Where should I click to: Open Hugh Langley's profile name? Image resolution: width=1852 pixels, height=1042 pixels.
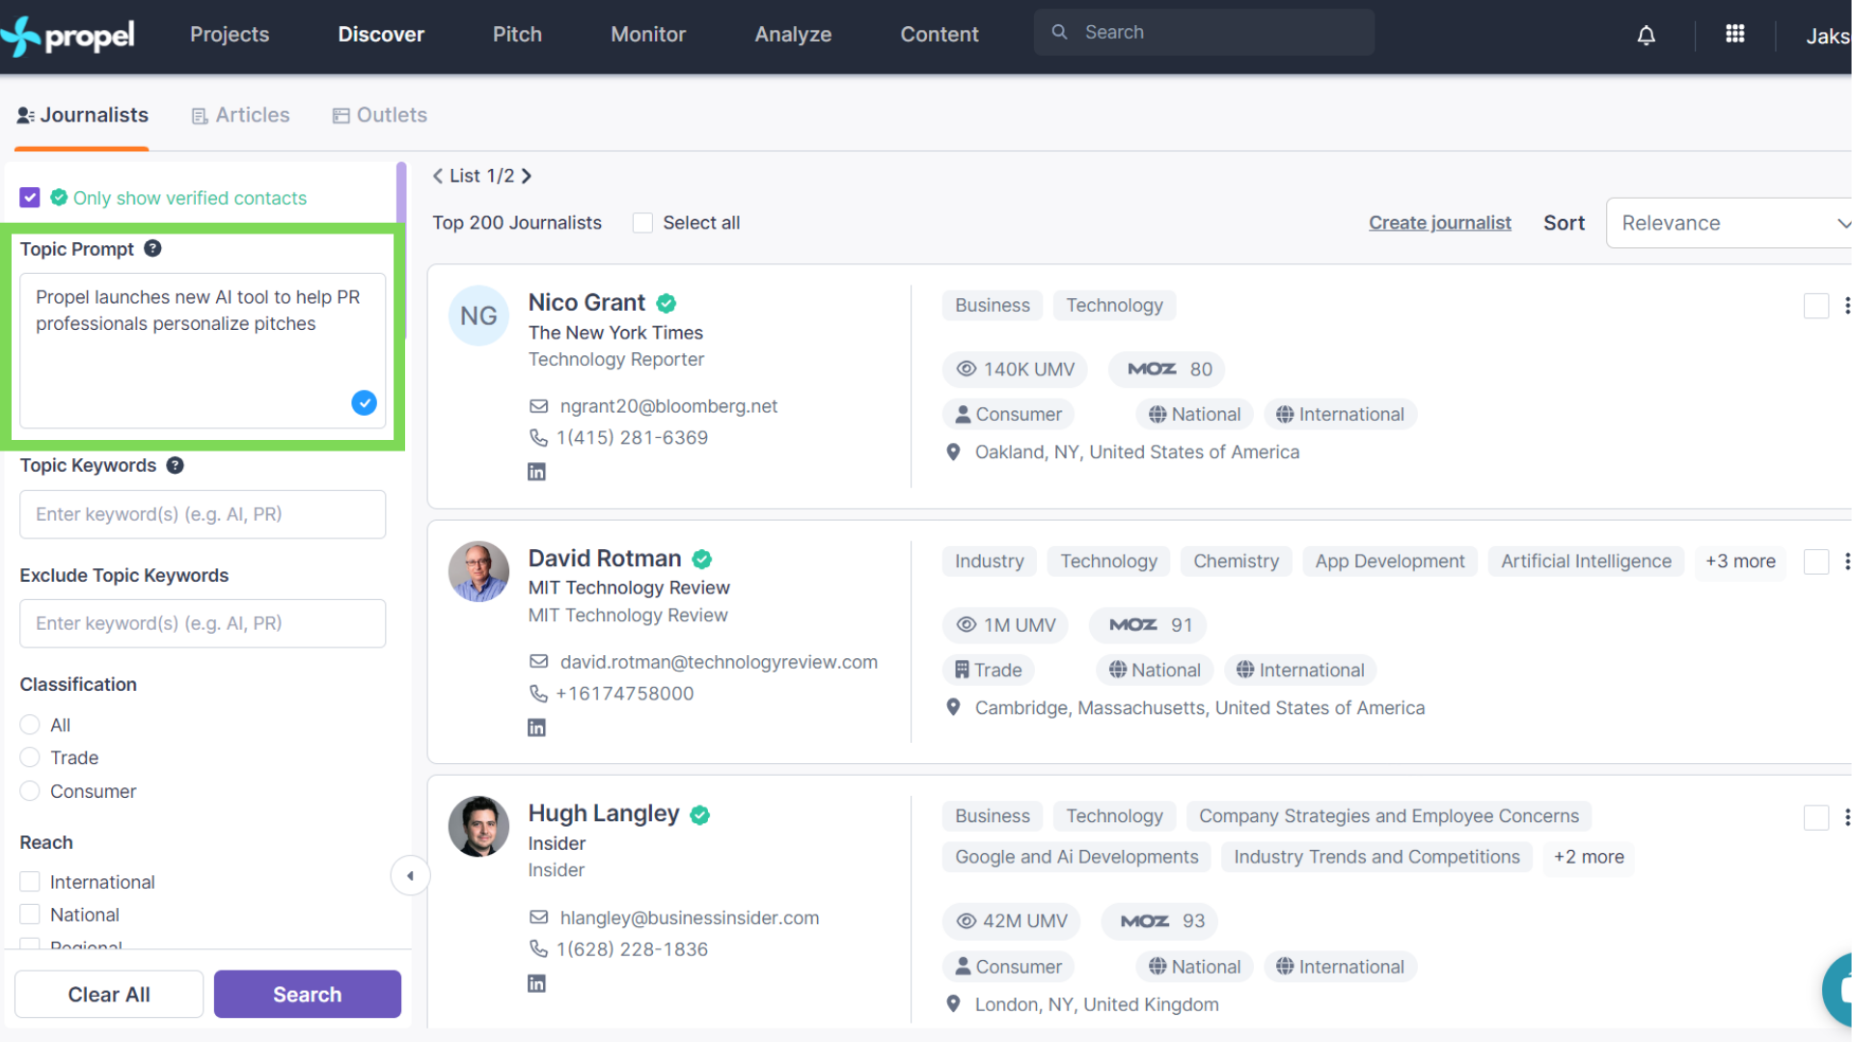(x=604, y=814)
